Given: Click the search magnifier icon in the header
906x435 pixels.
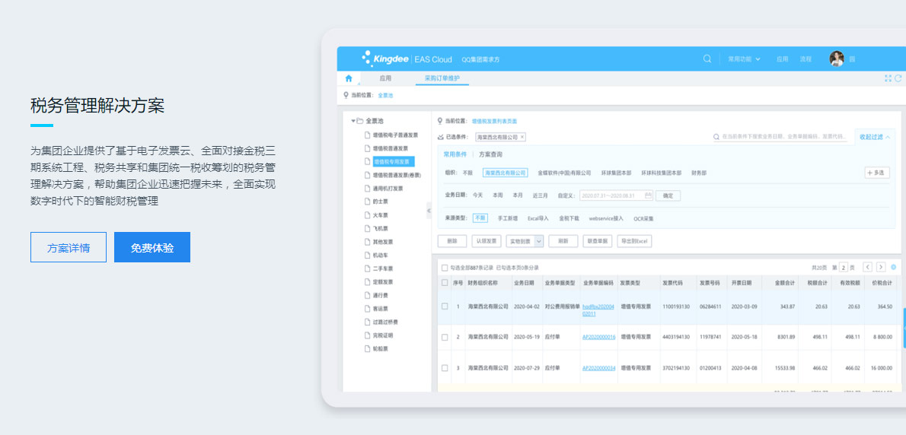Looking at the screenshot, I should [x=707, y=59].
